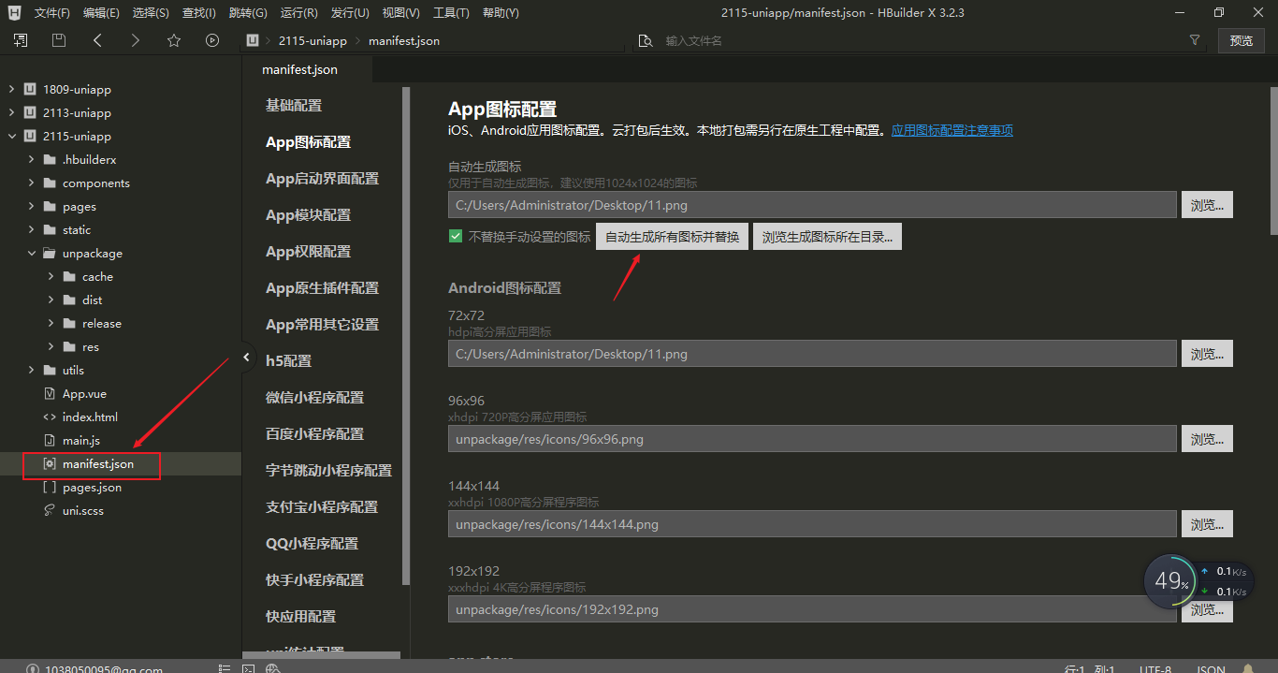Switch to 微信小程序配置 section
1278x673 pixels.
tap(314, 398)
